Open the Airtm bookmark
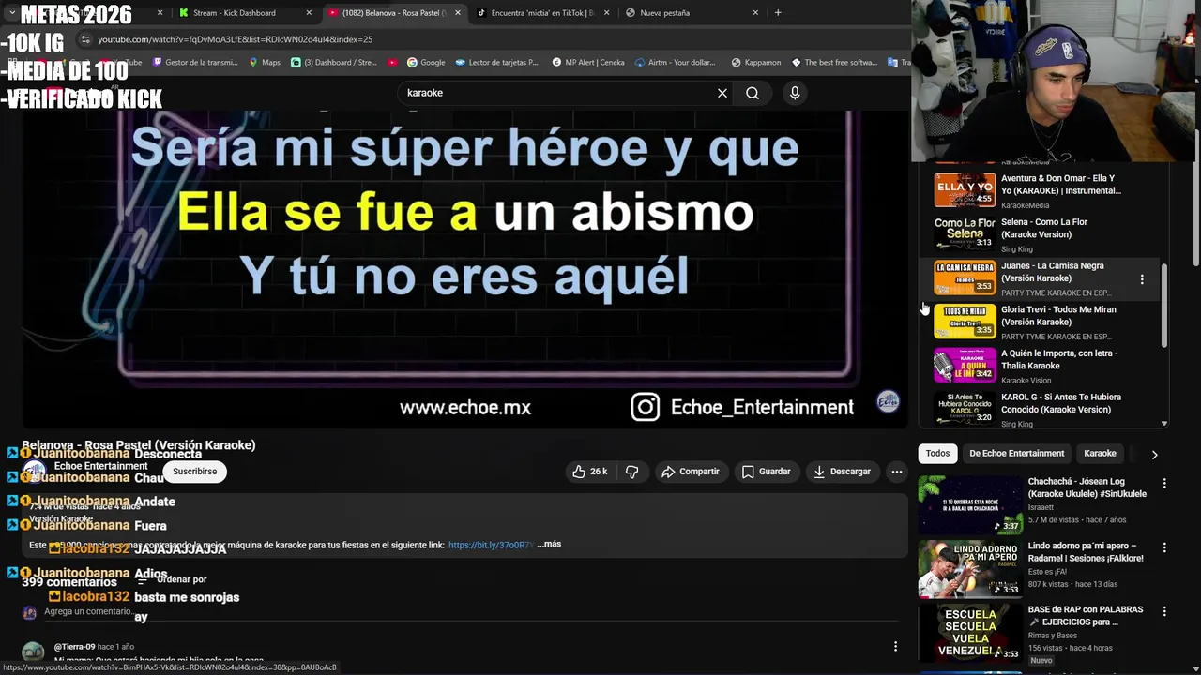The image size is (1201, 675). click(676, 63)
